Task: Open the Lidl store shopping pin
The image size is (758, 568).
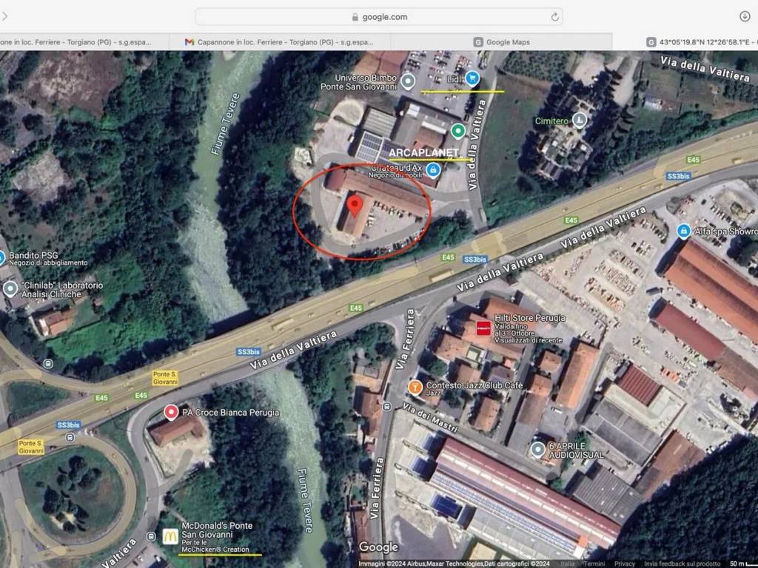Action: point(472,79)
